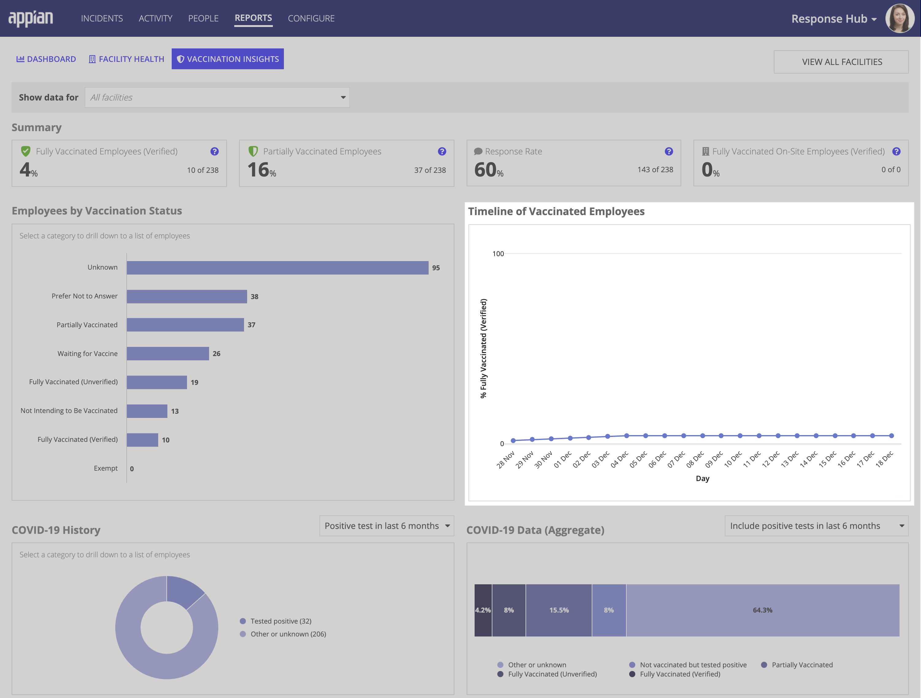Toggle Partially Vaccinated legend in aggregate chart

coord(797,665)
